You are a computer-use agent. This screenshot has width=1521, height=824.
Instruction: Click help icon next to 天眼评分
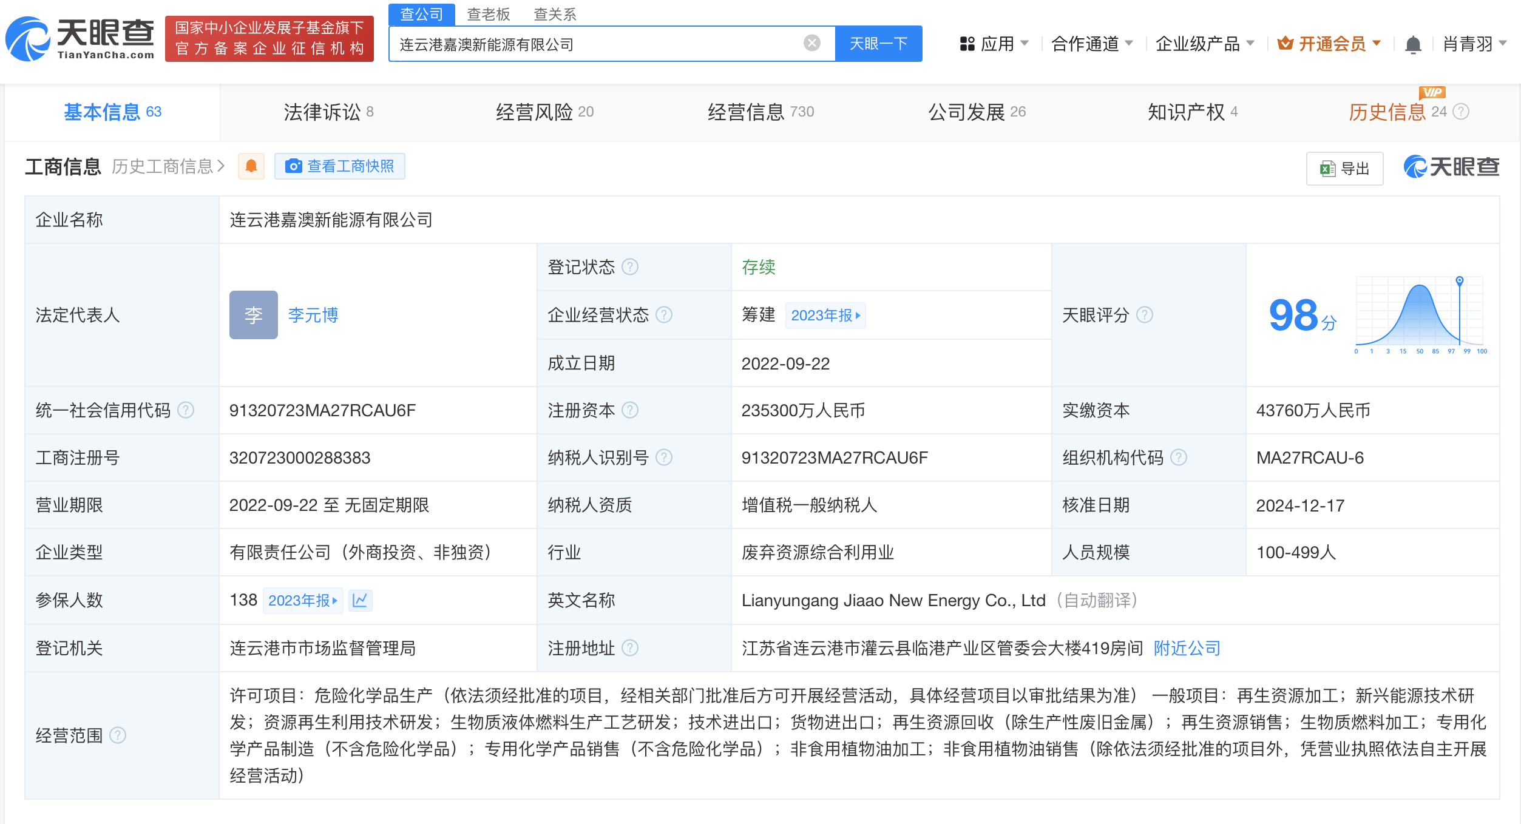[1144, 315]
